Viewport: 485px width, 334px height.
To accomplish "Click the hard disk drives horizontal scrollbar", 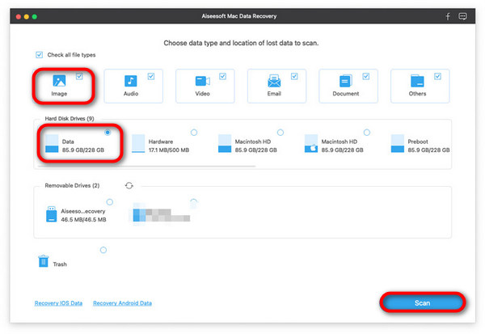I will click(x=146, y=167).
